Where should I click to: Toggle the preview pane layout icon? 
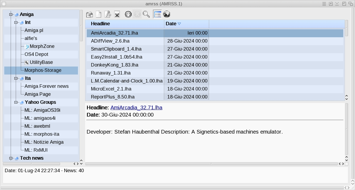point(157,14)
